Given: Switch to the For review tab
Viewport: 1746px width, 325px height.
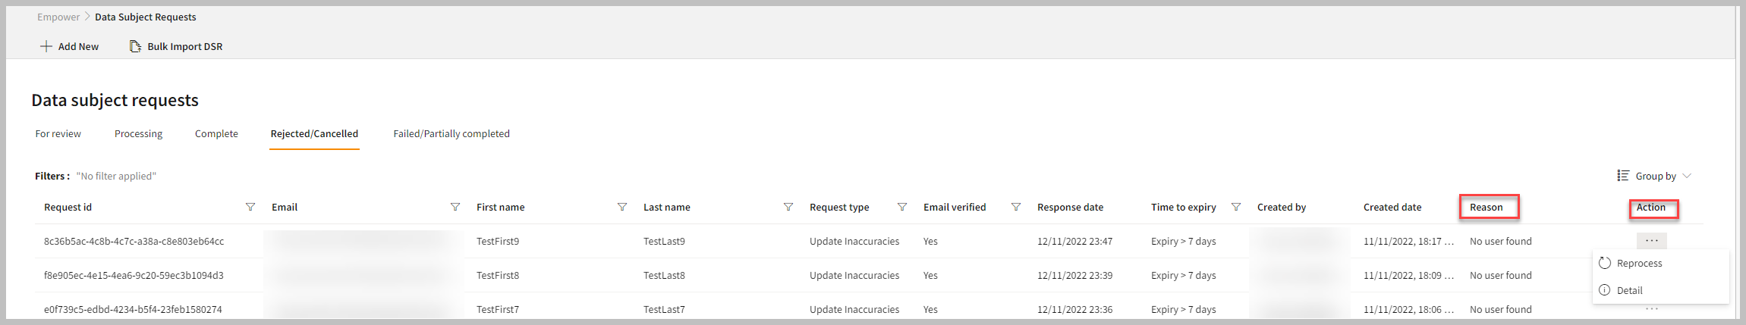Looking at the screenshot, I should pyautogui.click(x=58, y=133).
